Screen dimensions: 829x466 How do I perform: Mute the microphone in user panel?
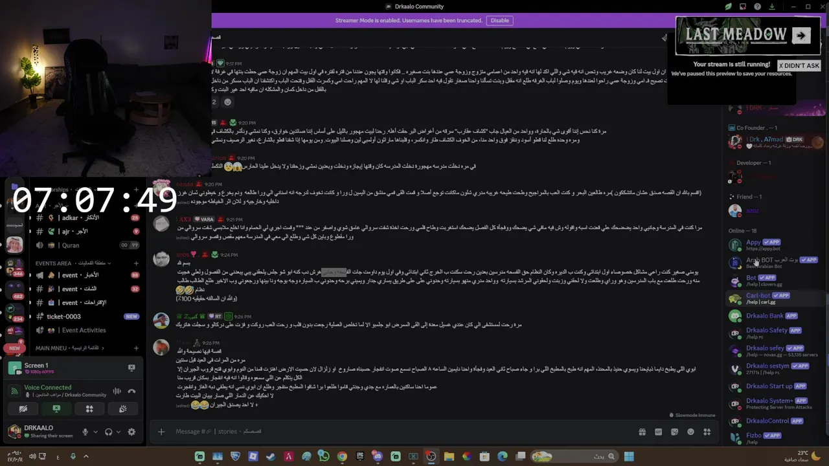click(x=85, y=432)
